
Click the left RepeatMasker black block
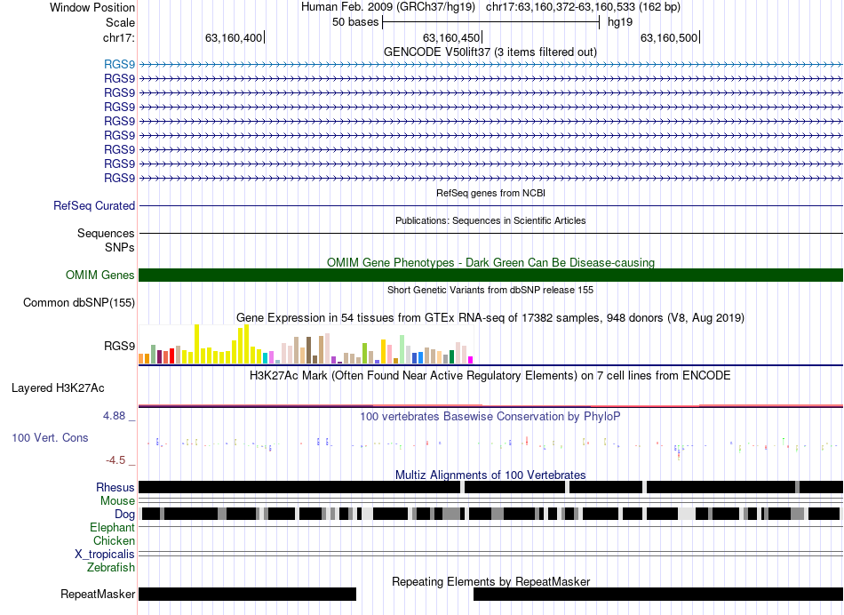248,594
